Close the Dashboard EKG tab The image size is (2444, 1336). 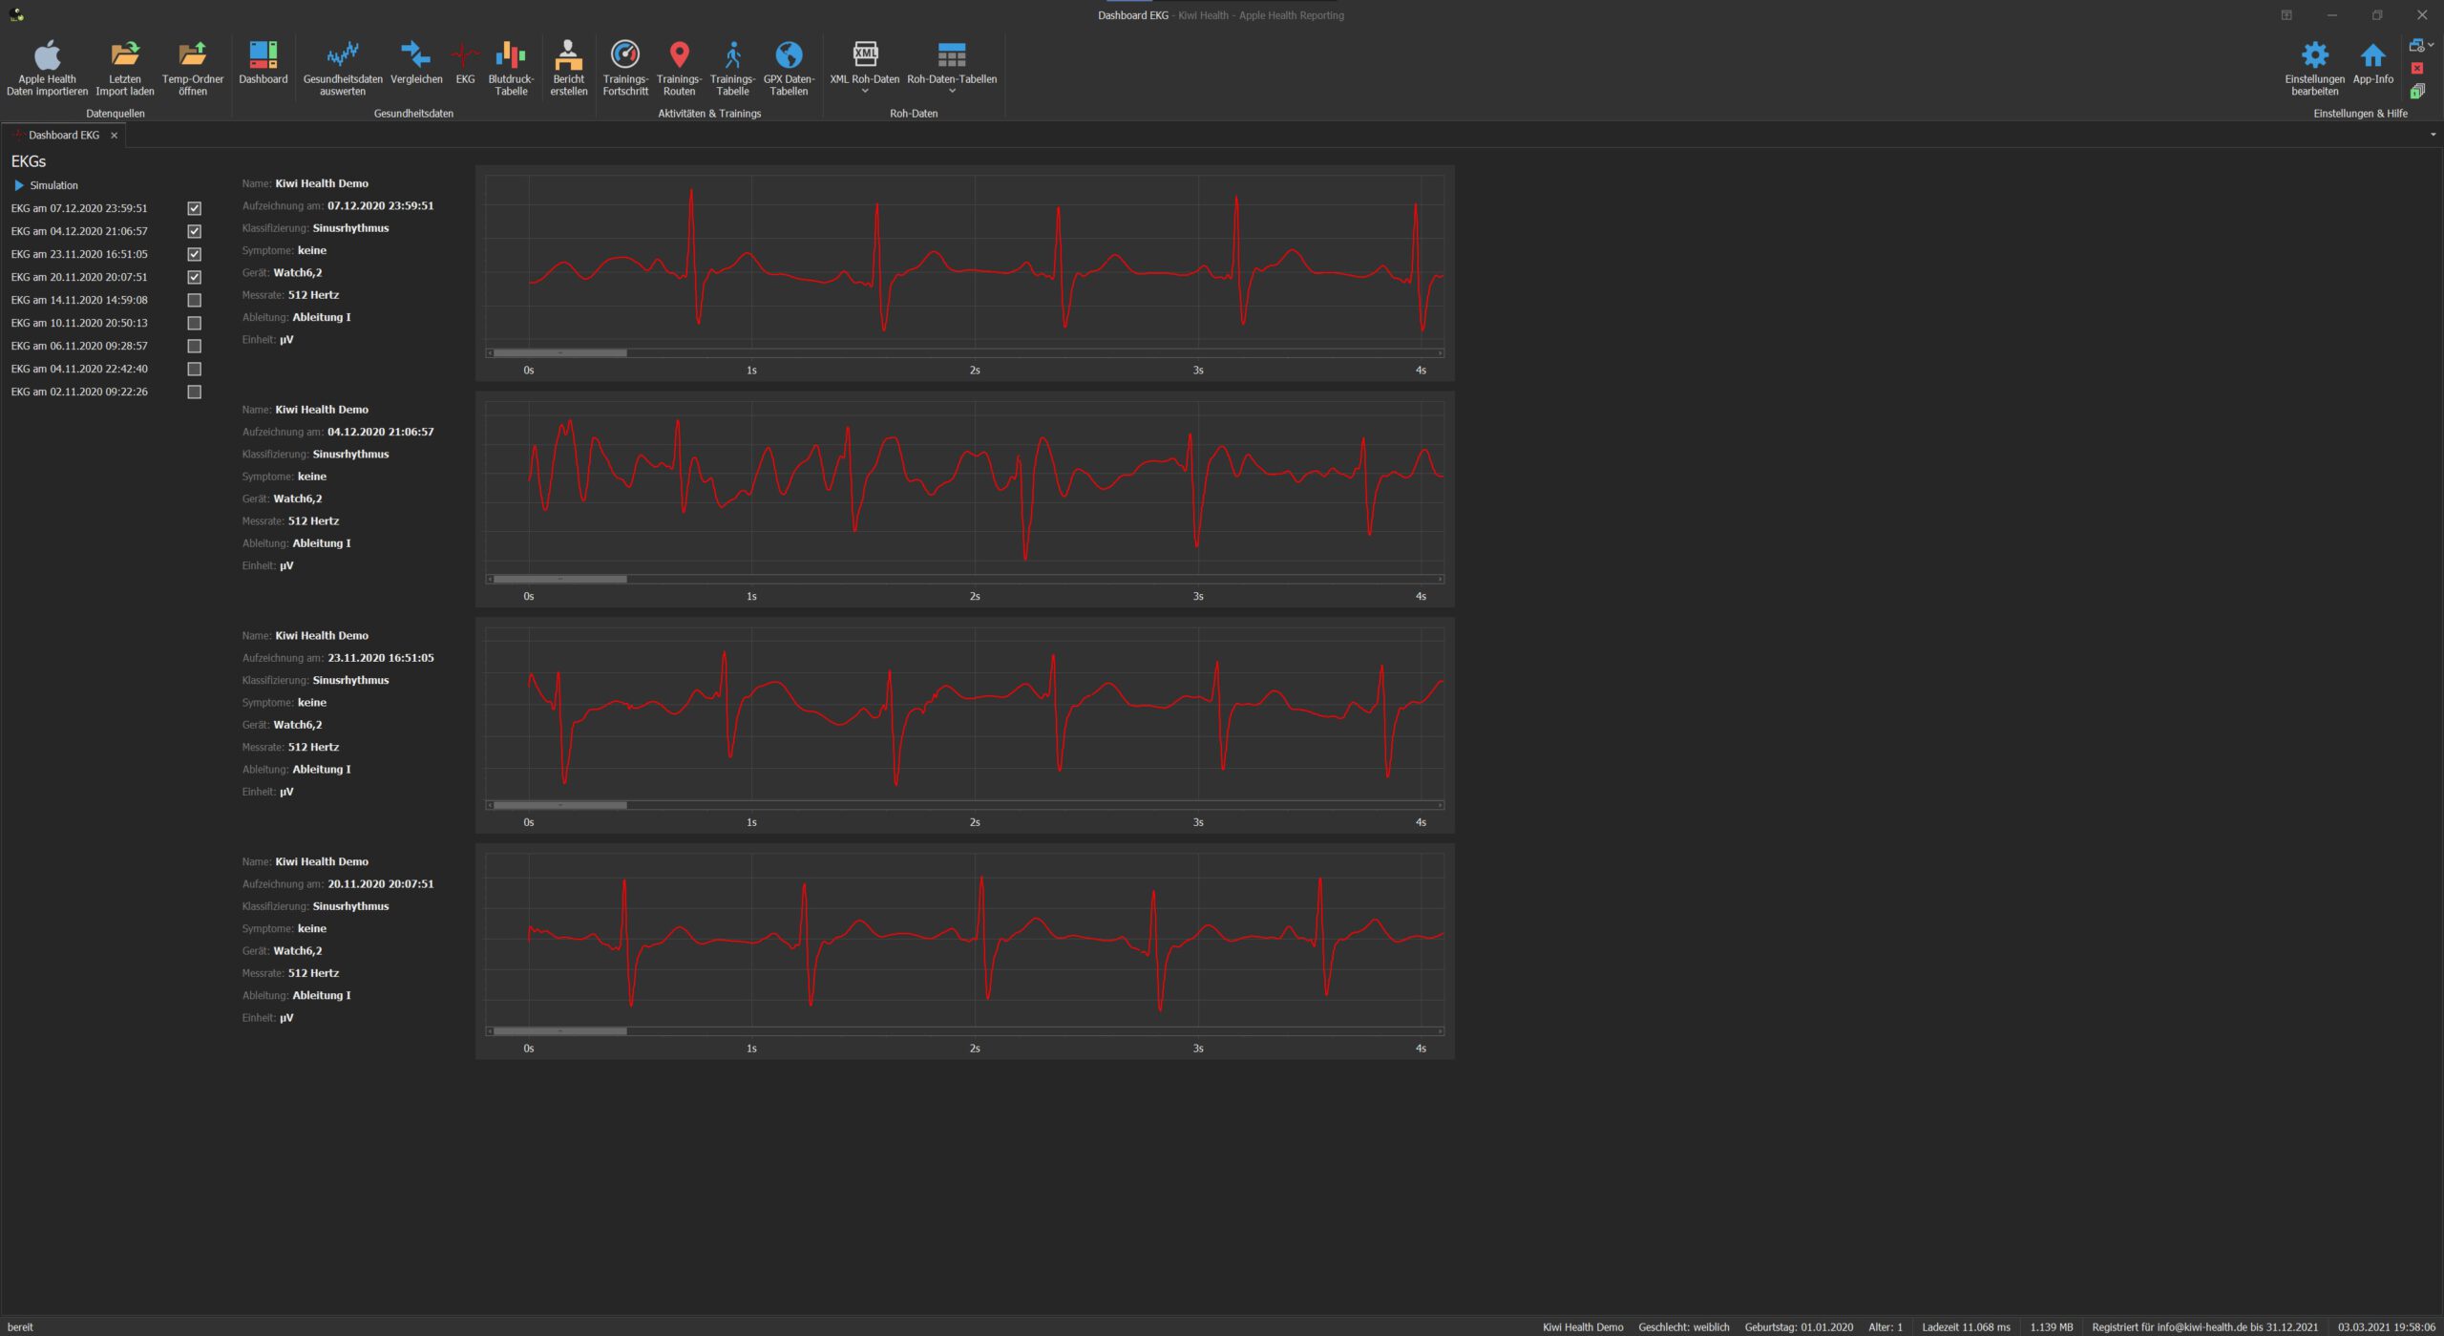[x=115, y=136]
